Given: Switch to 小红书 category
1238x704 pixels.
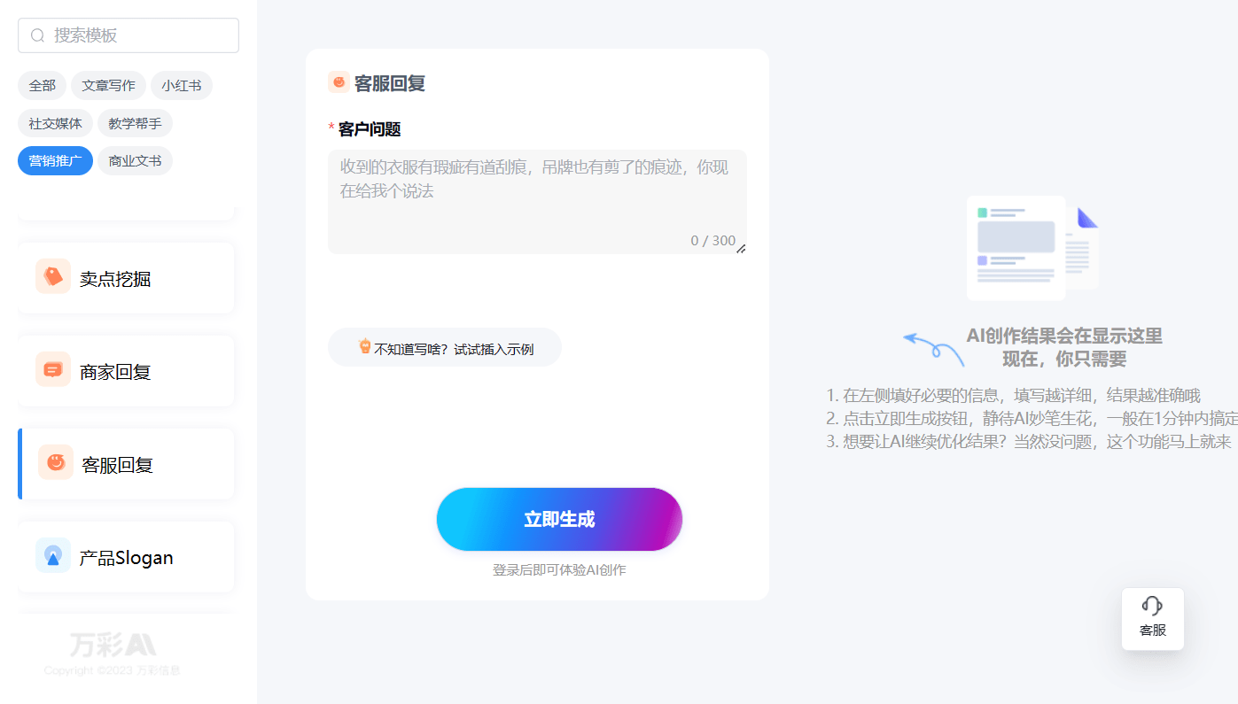Looking at the screenshot, I should pyautogui.click(x=182, y=86).
